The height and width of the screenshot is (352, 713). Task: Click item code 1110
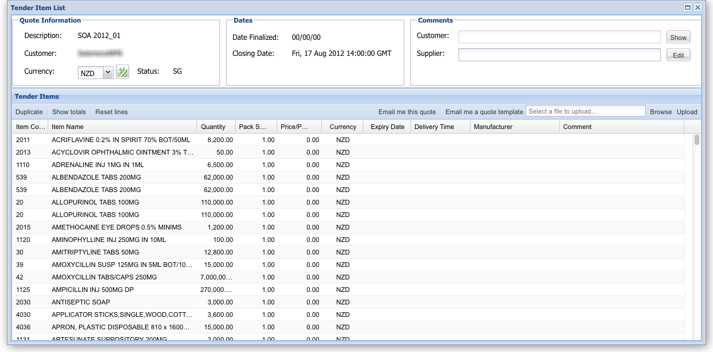pyautogui.click(x=23, y=165)
